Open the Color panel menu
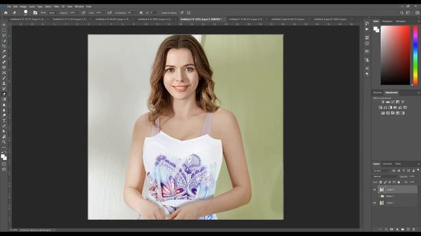Screen dimensions: 421x236 (x=418, y=21)
